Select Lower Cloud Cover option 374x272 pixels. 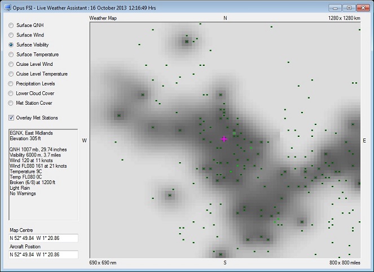[11, 93]
